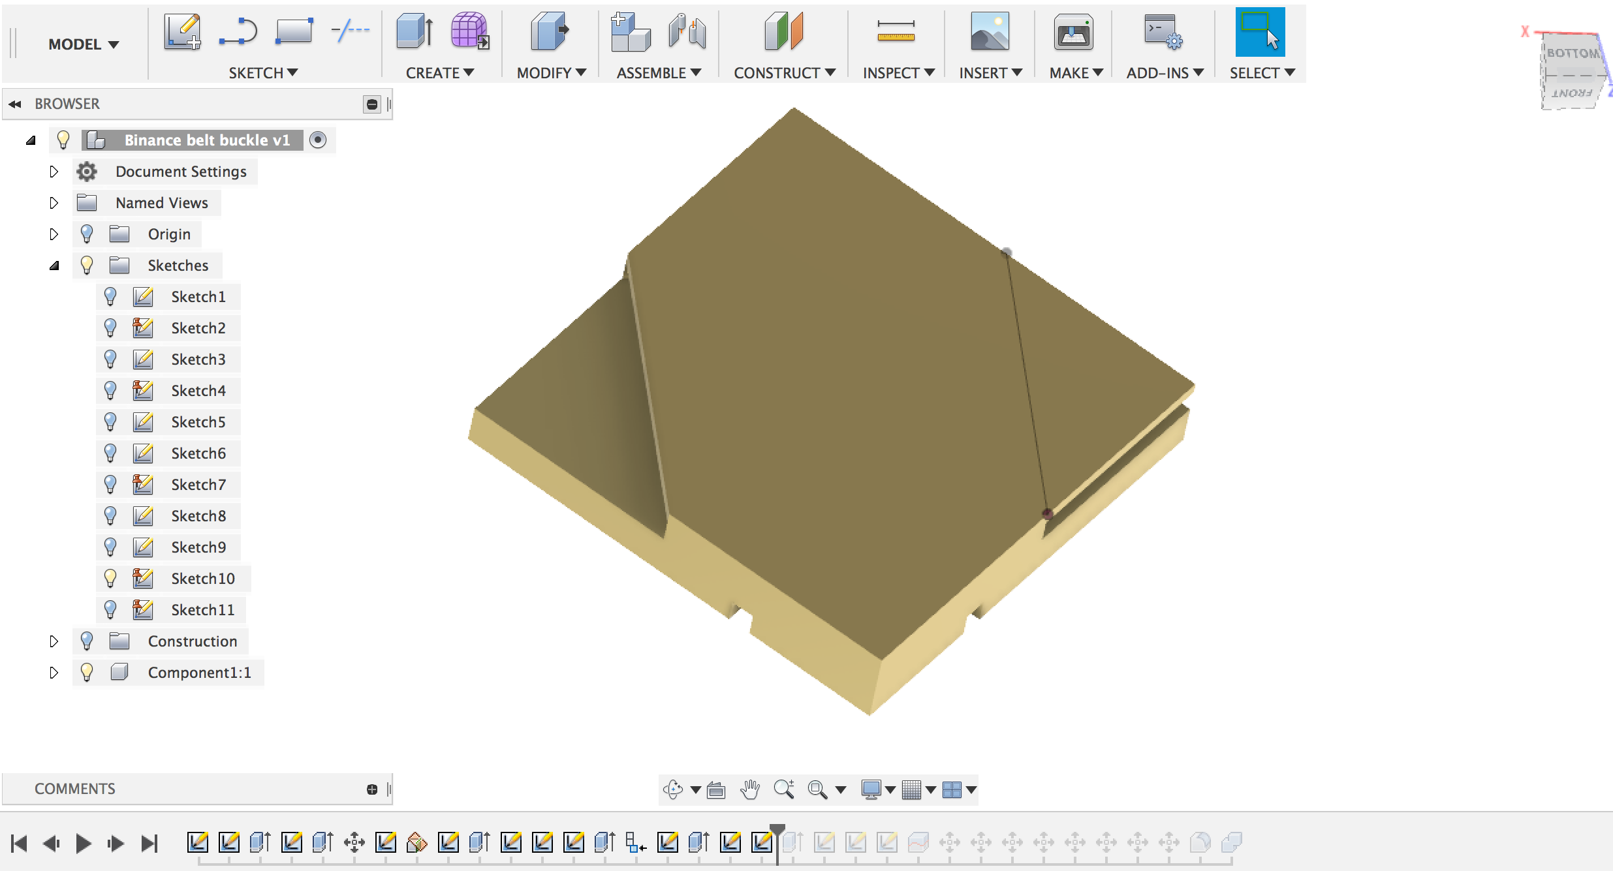This screenshot has height=871, width=1613.
Task: Select the Extrude tool icon
Action: [x=414, y=32]
